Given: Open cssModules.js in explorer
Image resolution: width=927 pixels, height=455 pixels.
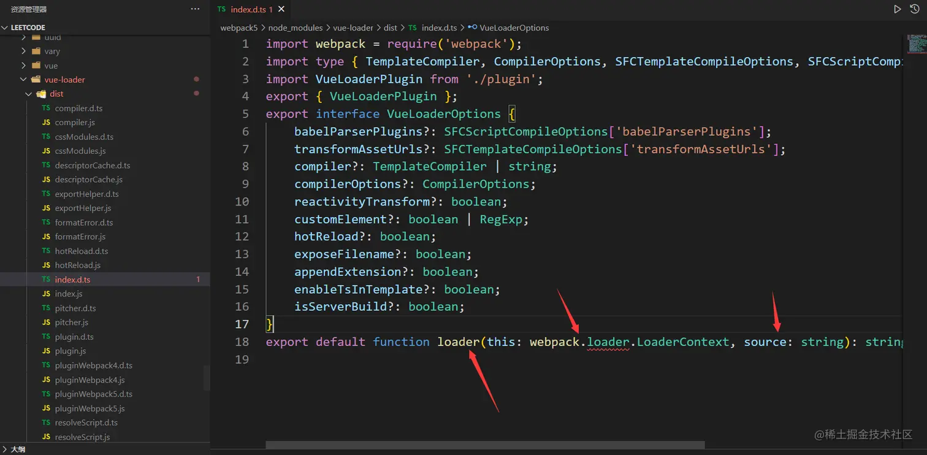Looking at the screenshot, I should point(80,151).
